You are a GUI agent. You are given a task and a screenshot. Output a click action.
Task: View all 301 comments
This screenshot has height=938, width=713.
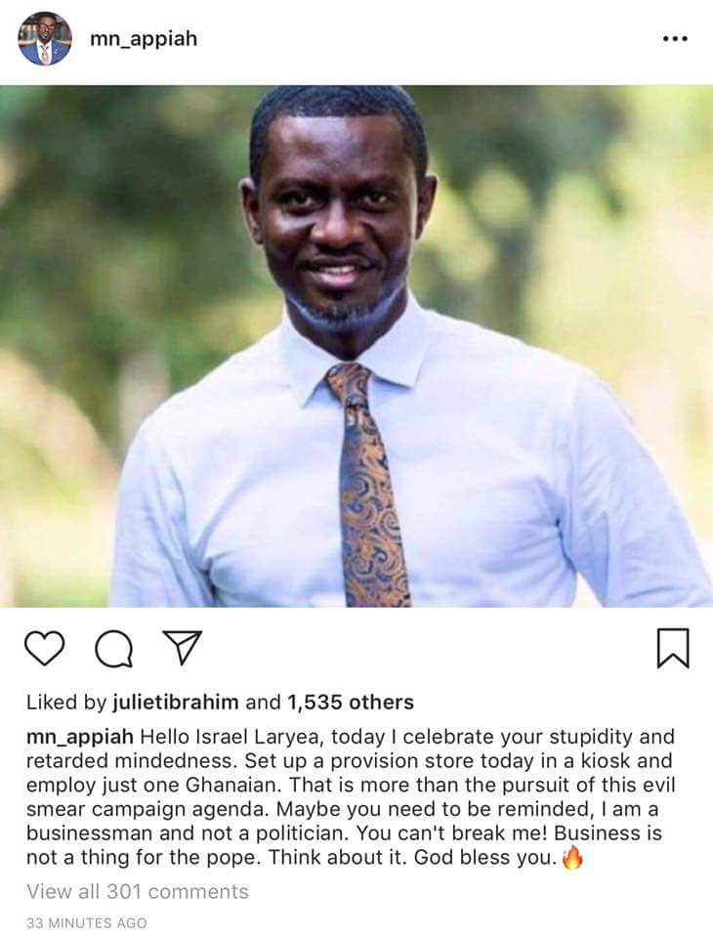point(138,891)
